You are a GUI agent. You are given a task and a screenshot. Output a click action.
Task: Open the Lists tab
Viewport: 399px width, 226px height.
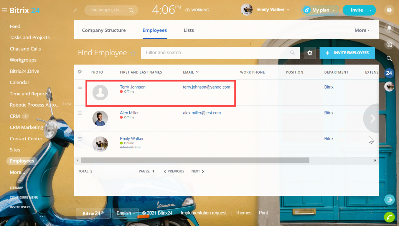189,30
